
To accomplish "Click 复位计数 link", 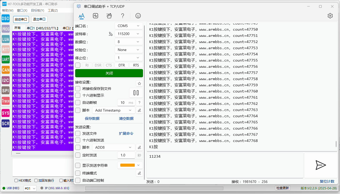I will tap(327, 181).
